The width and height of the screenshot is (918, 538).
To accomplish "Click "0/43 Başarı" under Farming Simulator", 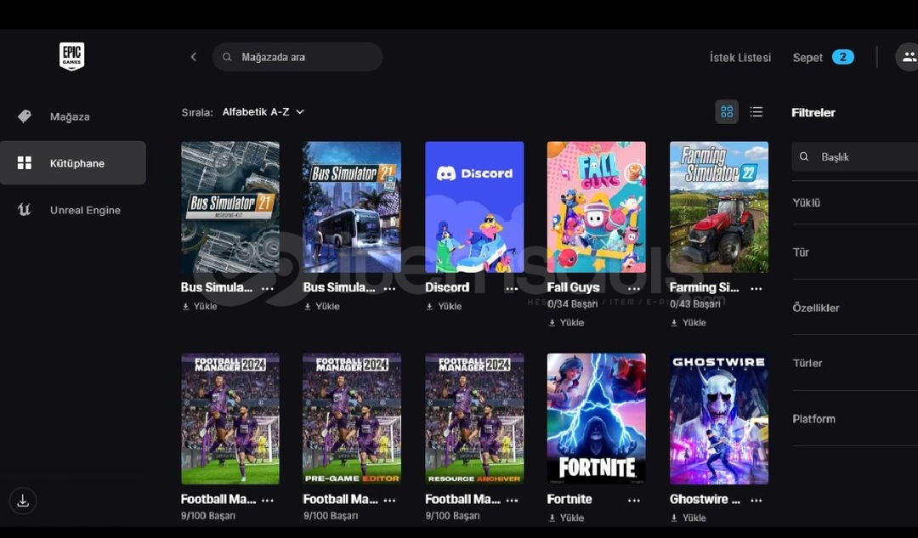I will [x=695, y=303].
